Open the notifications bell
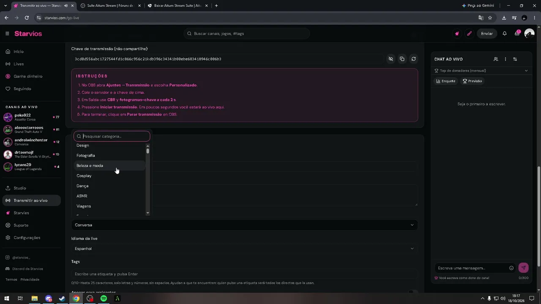Screen dimensions: 541x304 tap(504, 34)
